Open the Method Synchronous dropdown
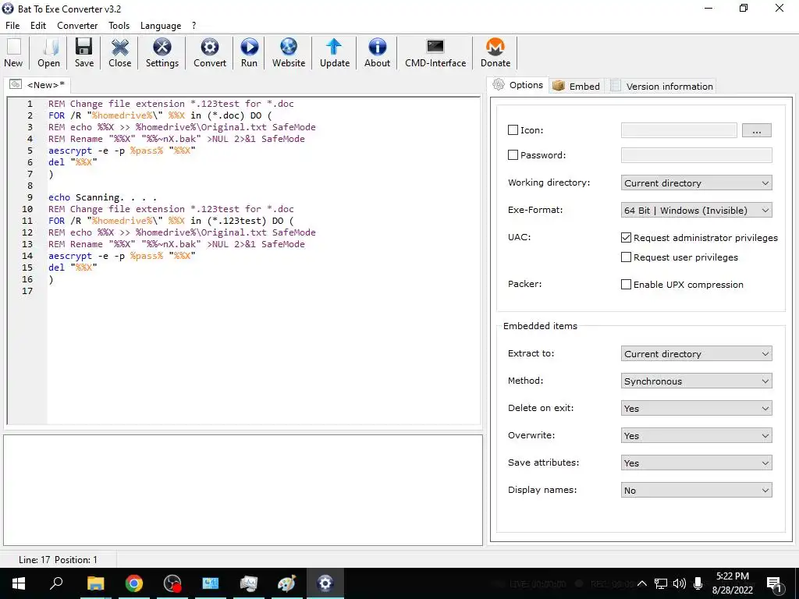The image size is (799, 599). (696, 381)
